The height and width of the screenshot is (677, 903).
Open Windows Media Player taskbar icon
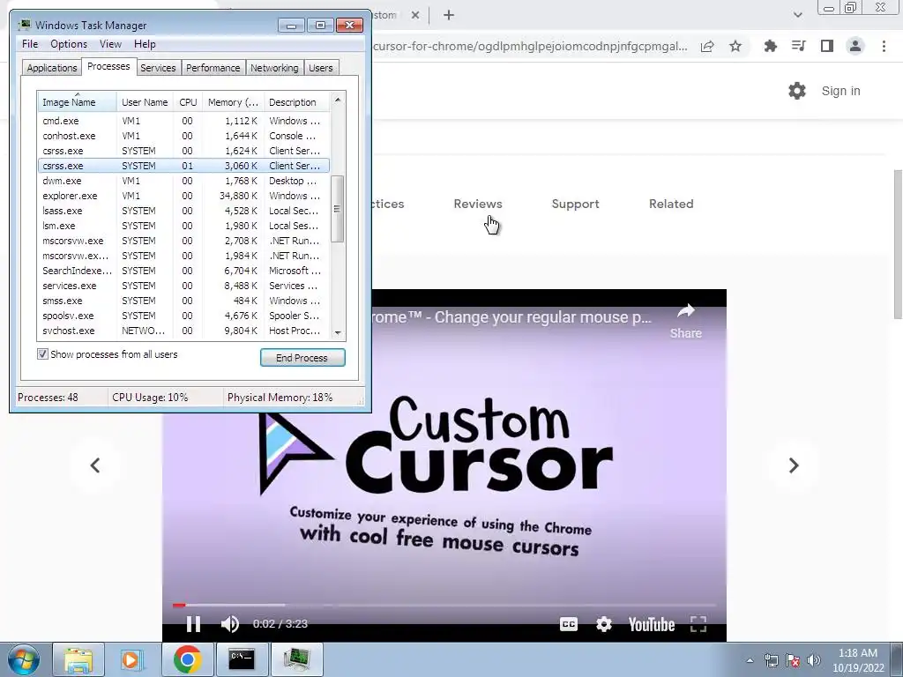131,659
